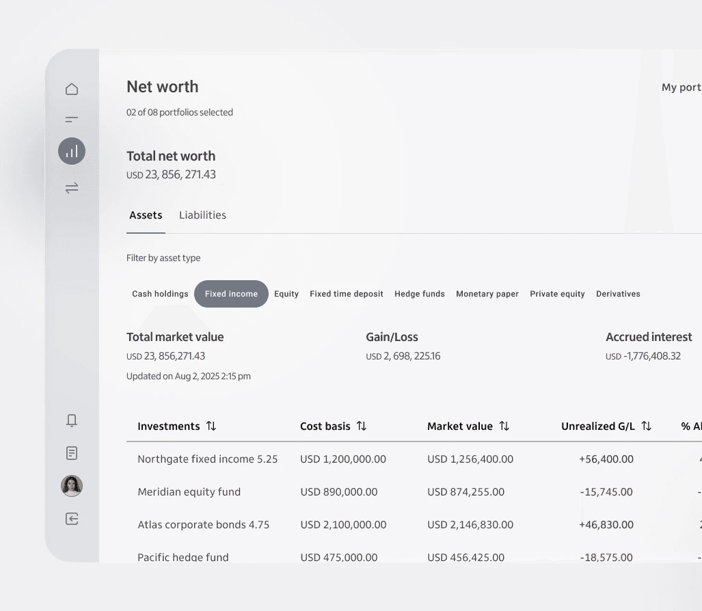Sort by Market value column arrows

click(504, 426)
